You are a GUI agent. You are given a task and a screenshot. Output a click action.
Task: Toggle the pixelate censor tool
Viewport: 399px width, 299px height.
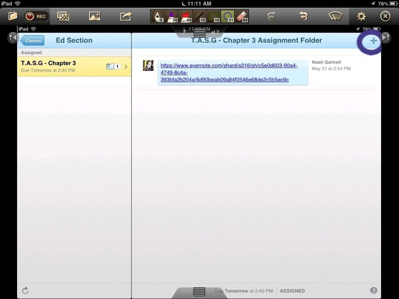tap(63, 15)
